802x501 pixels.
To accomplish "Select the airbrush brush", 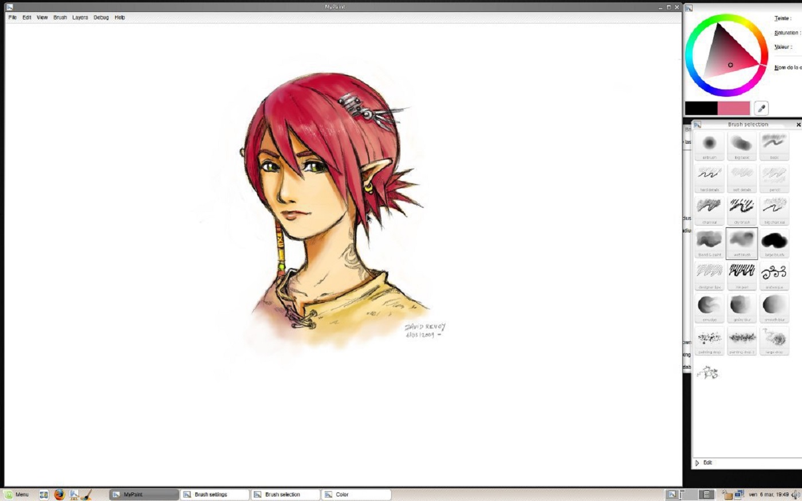I will [709, 142].
